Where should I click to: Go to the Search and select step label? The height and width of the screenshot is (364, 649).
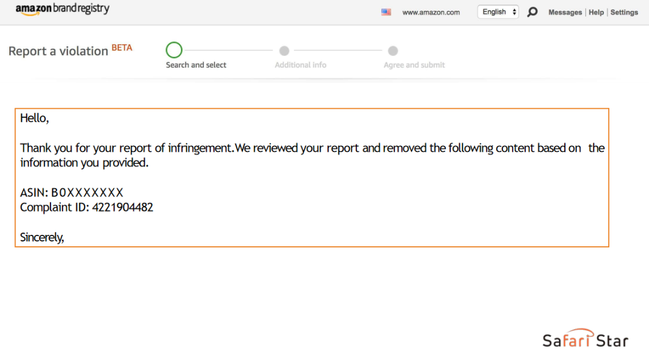point(196,65)
